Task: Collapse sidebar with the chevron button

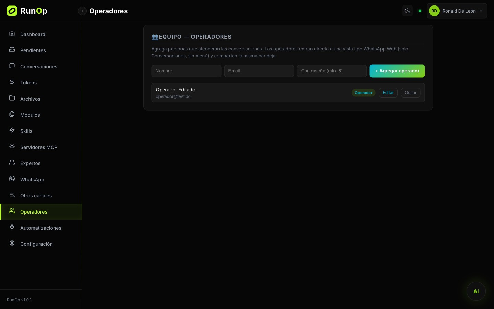Action: [x=82, y=11]
